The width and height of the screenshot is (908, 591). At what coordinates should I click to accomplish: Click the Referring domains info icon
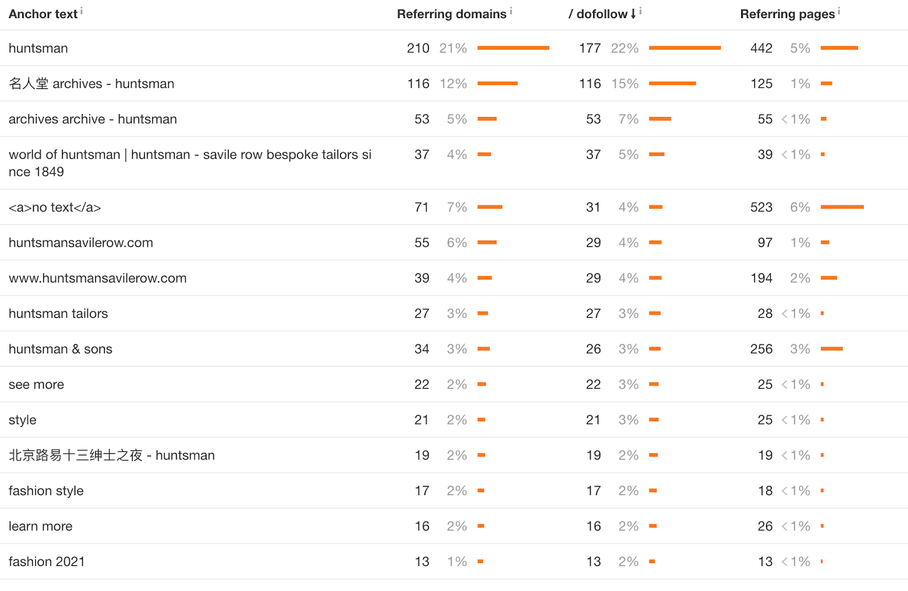(511, 11)
